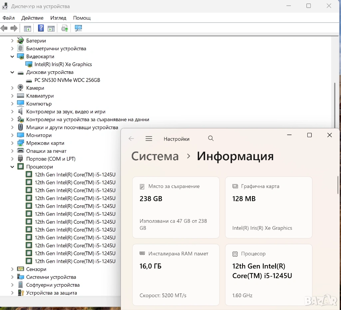The height and width of the screenshot is (310, 341).
Task: Click the update driver toolbar icon
Action: point(65,28)
